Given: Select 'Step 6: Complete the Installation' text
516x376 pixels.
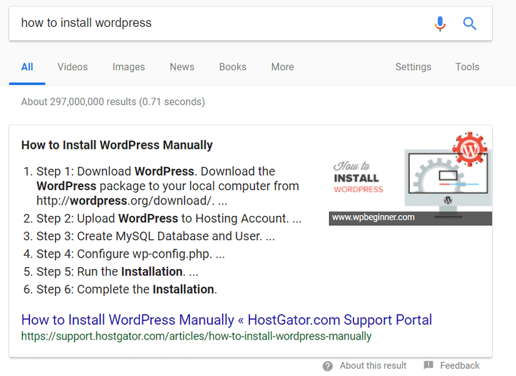Looking at the screenshot, I should pos(127,290).
